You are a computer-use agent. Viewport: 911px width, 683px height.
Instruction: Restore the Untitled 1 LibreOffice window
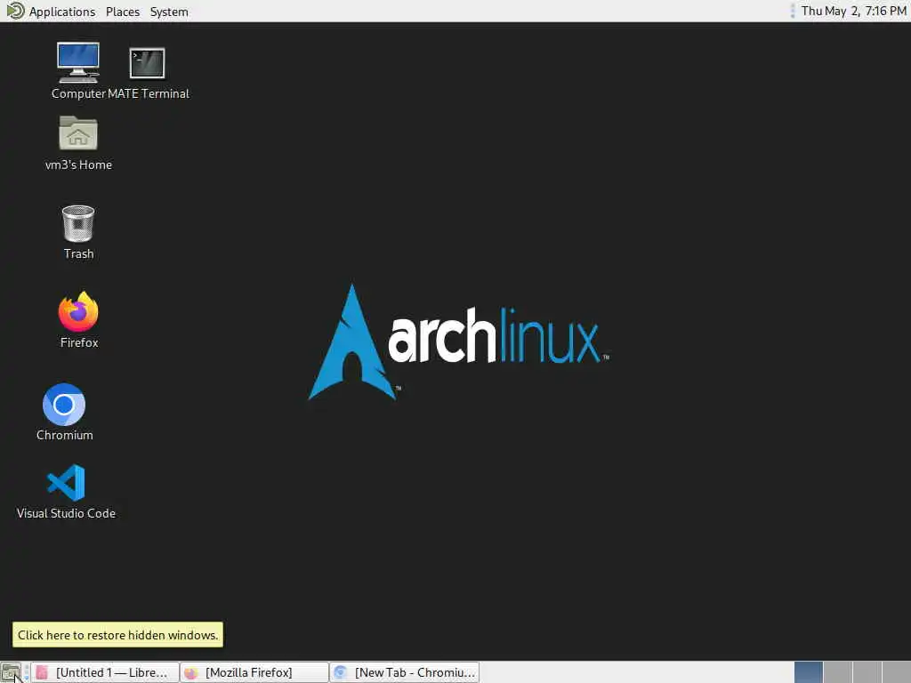(105, 672)
